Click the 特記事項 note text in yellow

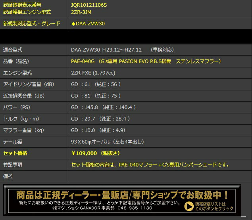(150, 165)
